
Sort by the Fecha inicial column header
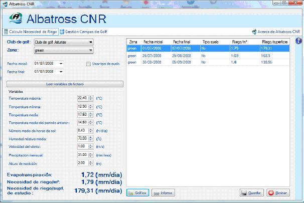156,42
